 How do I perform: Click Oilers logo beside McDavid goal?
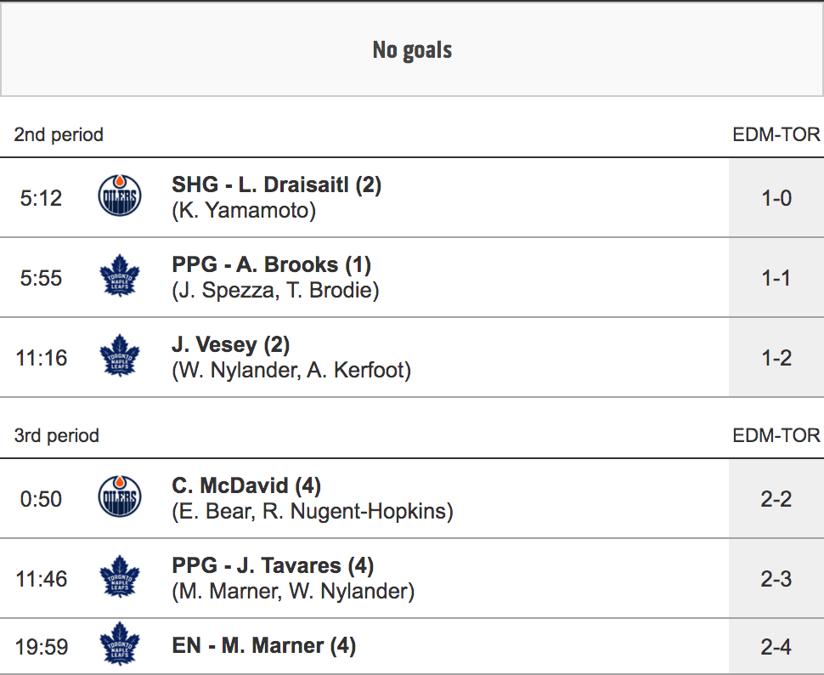pyautogui.click(x=120, y=498)
